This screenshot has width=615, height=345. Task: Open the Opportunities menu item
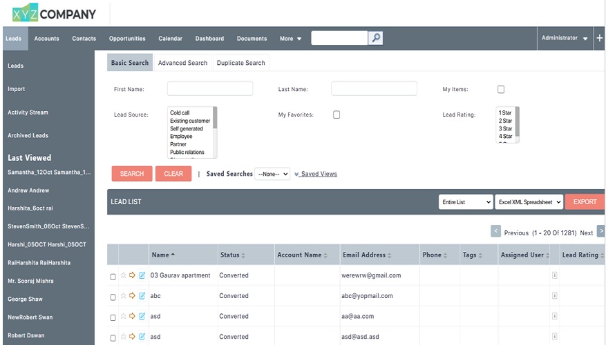tap(127, 39)
